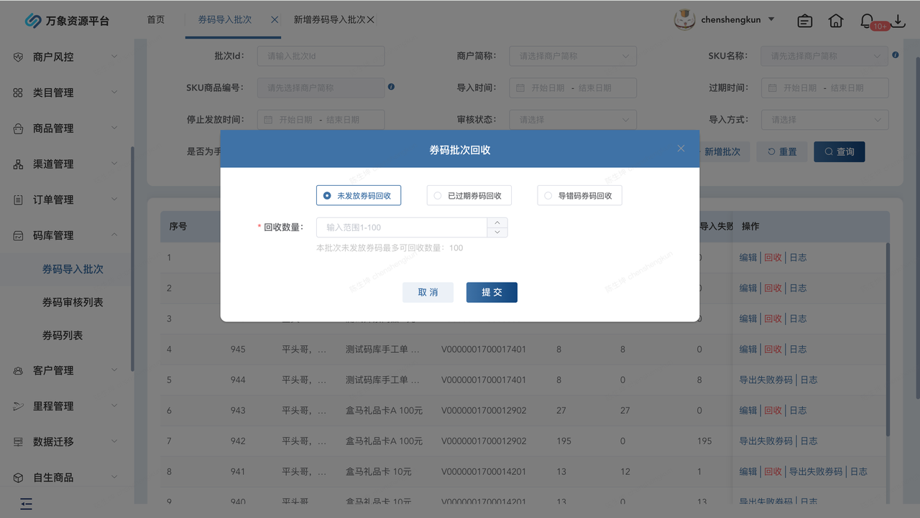Open the 审核状态 dropdown

tap(573, 120)
